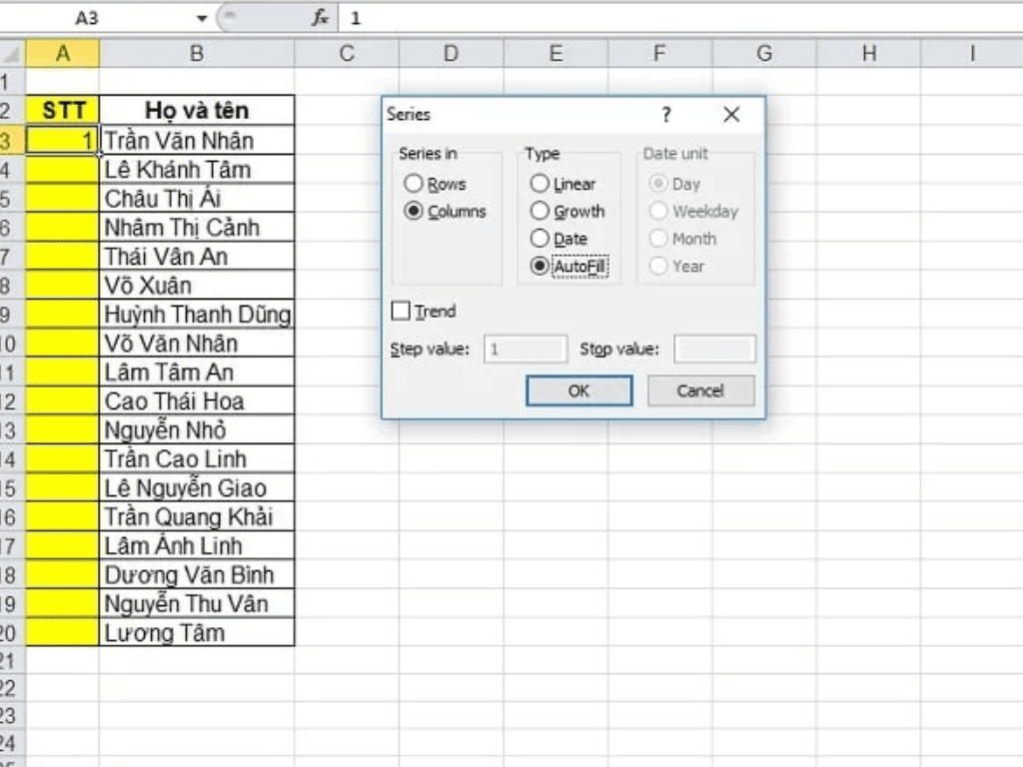Click cell containing Trần Văn Nhân
1023x767 pixels.
click(197, 140)
